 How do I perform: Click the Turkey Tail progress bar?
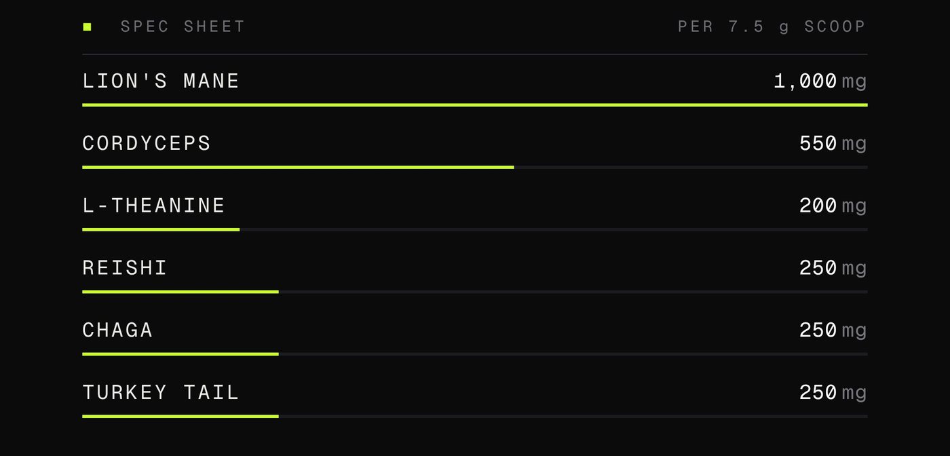(475, 416)
